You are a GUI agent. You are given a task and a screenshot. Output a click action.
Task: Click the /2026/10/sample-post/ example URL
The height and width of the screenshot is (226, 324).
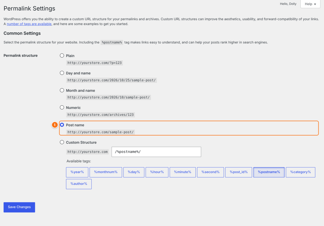click(109, 97)
